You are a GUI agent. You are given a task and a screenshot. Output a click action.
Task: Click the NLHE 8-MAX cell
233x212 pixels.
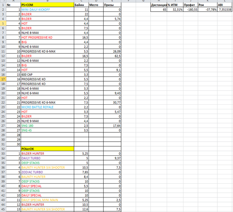pos(47,33)
